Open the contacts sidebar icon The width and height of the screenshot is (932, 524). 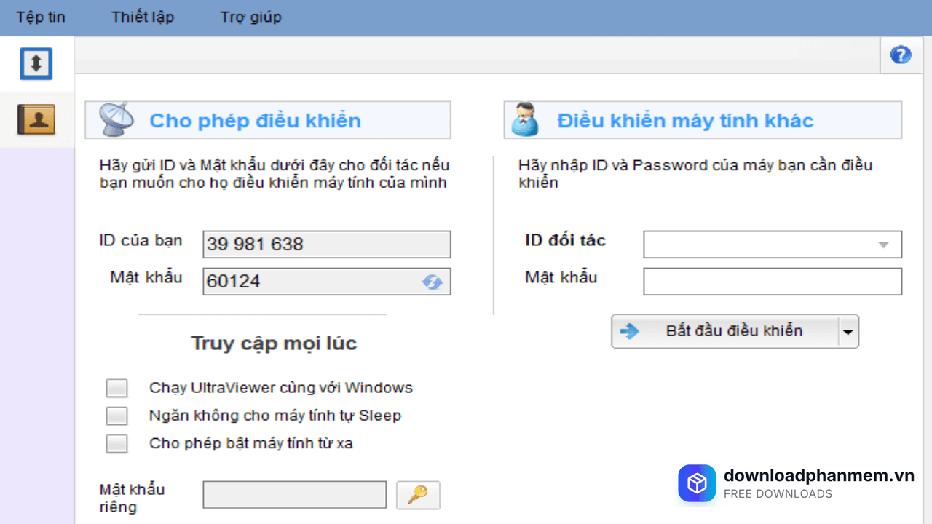(x=36, y=119)
